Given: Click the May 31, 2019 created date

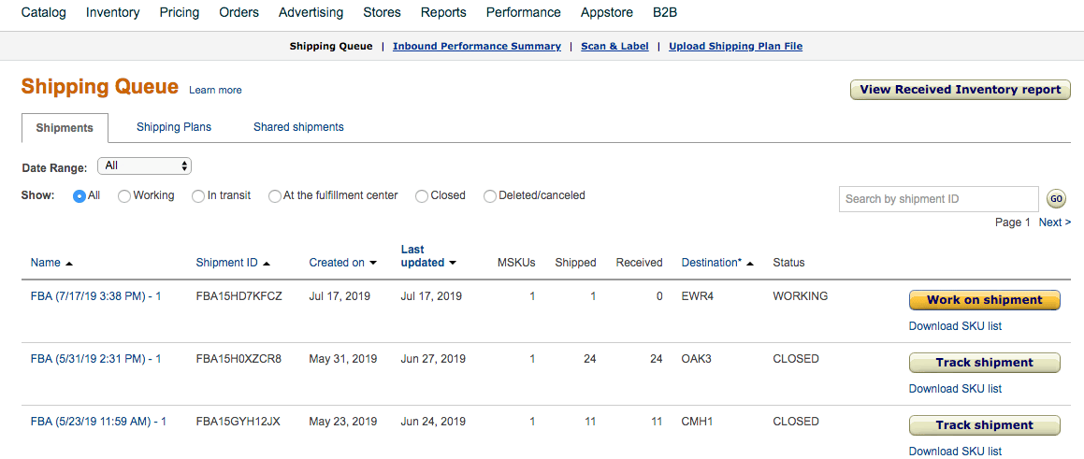Looking at the screenshot, I should [343, 359].
